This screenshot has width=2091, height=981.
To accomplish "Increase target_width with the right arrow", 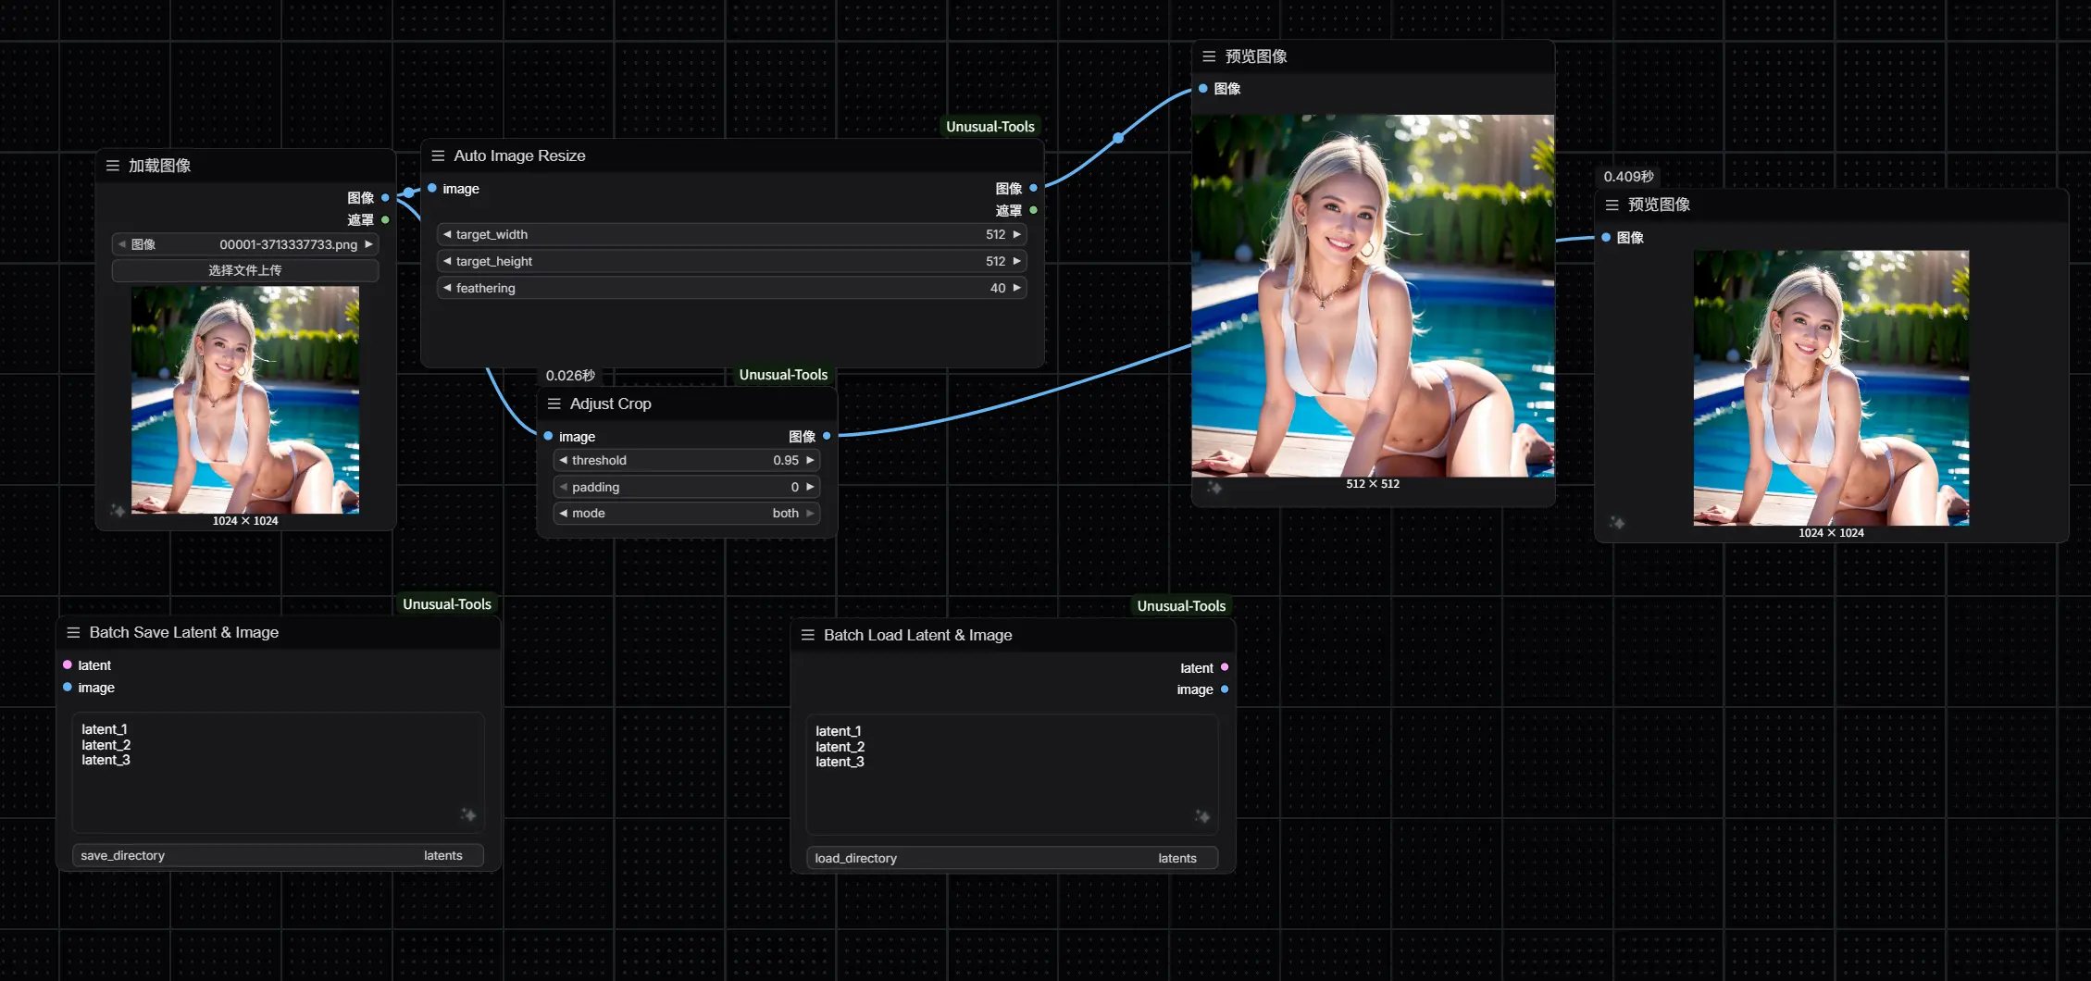I will [1016, 234].
